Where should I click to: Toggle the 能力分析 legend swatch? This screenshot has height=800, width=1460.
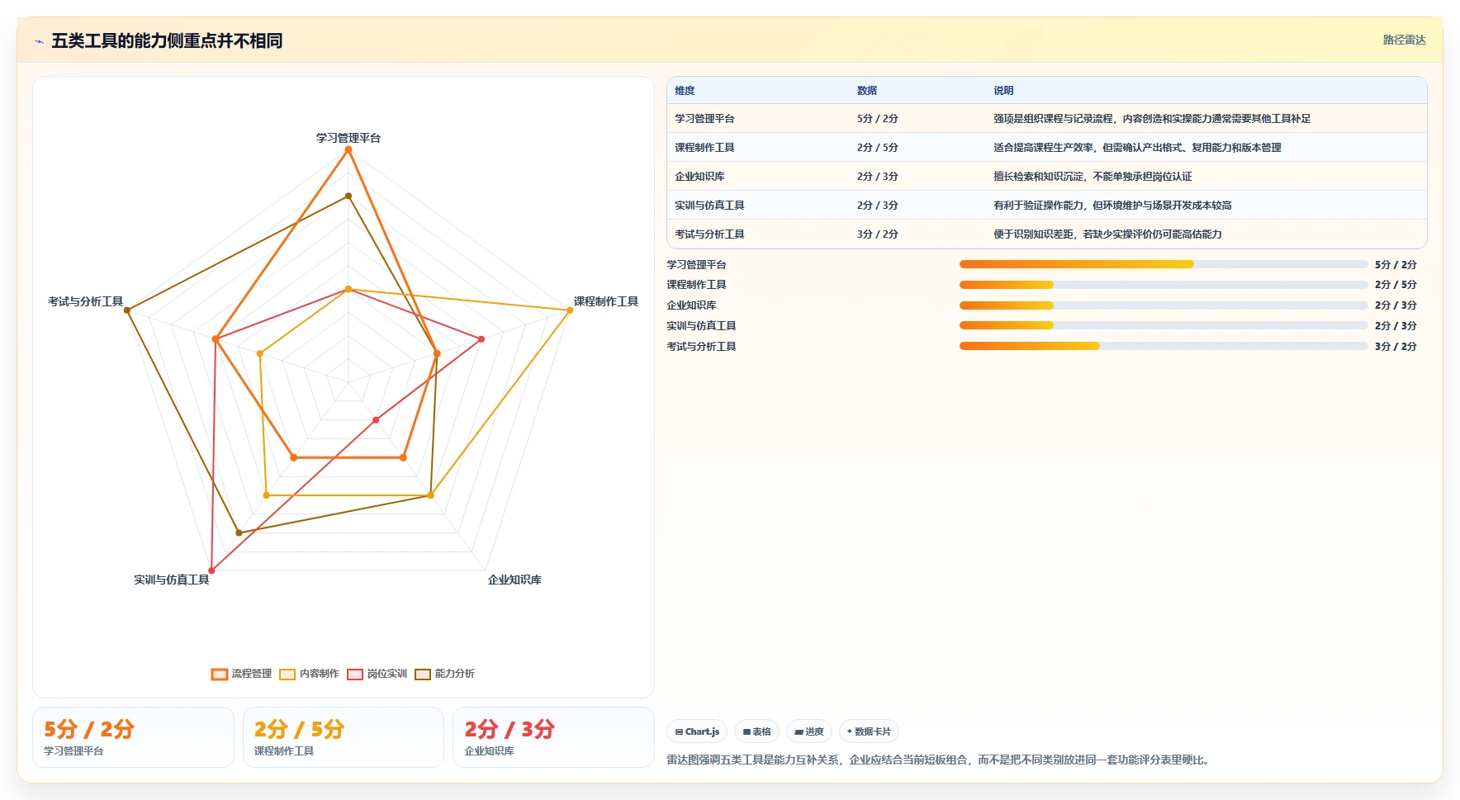coord(423,675)
